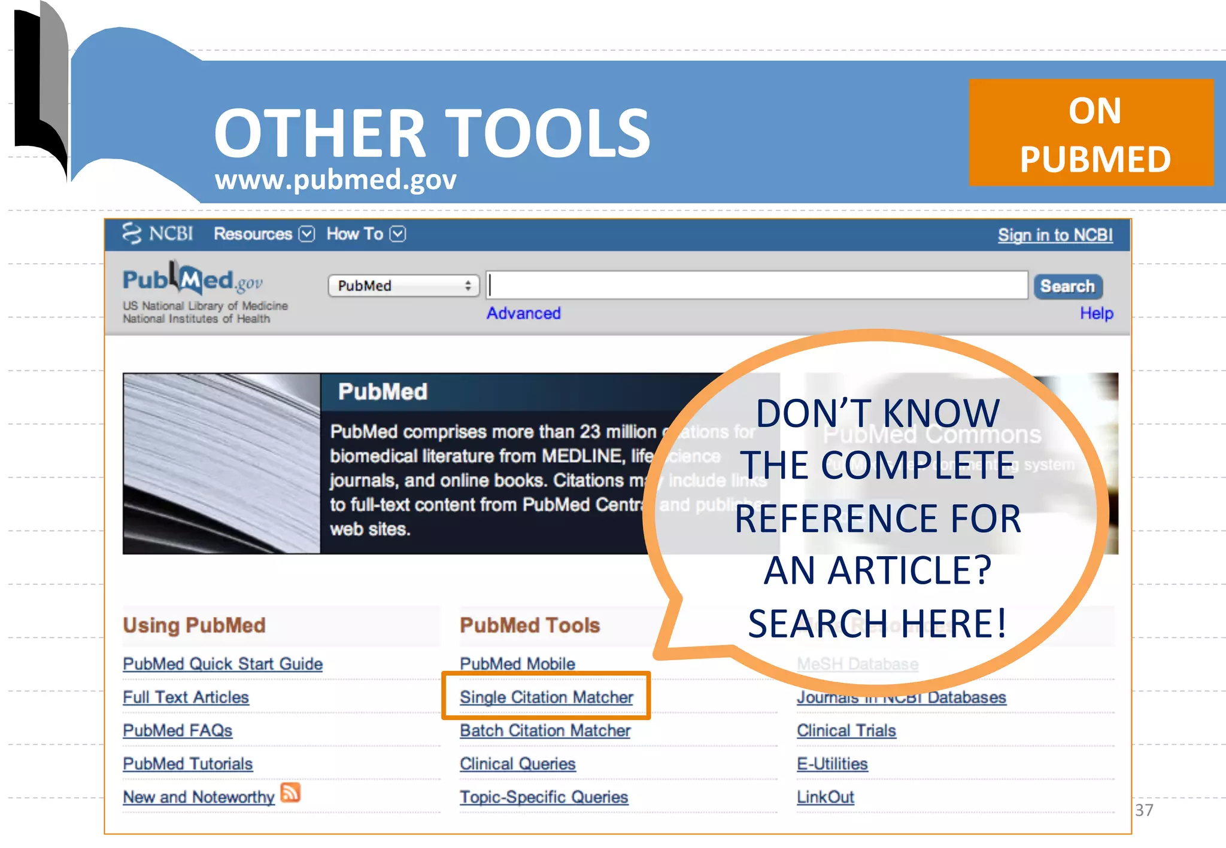The height and width of the screenshot is (848, 1226).
Task: Open Journals in NCBI Databases
Action: pos(901,698)
